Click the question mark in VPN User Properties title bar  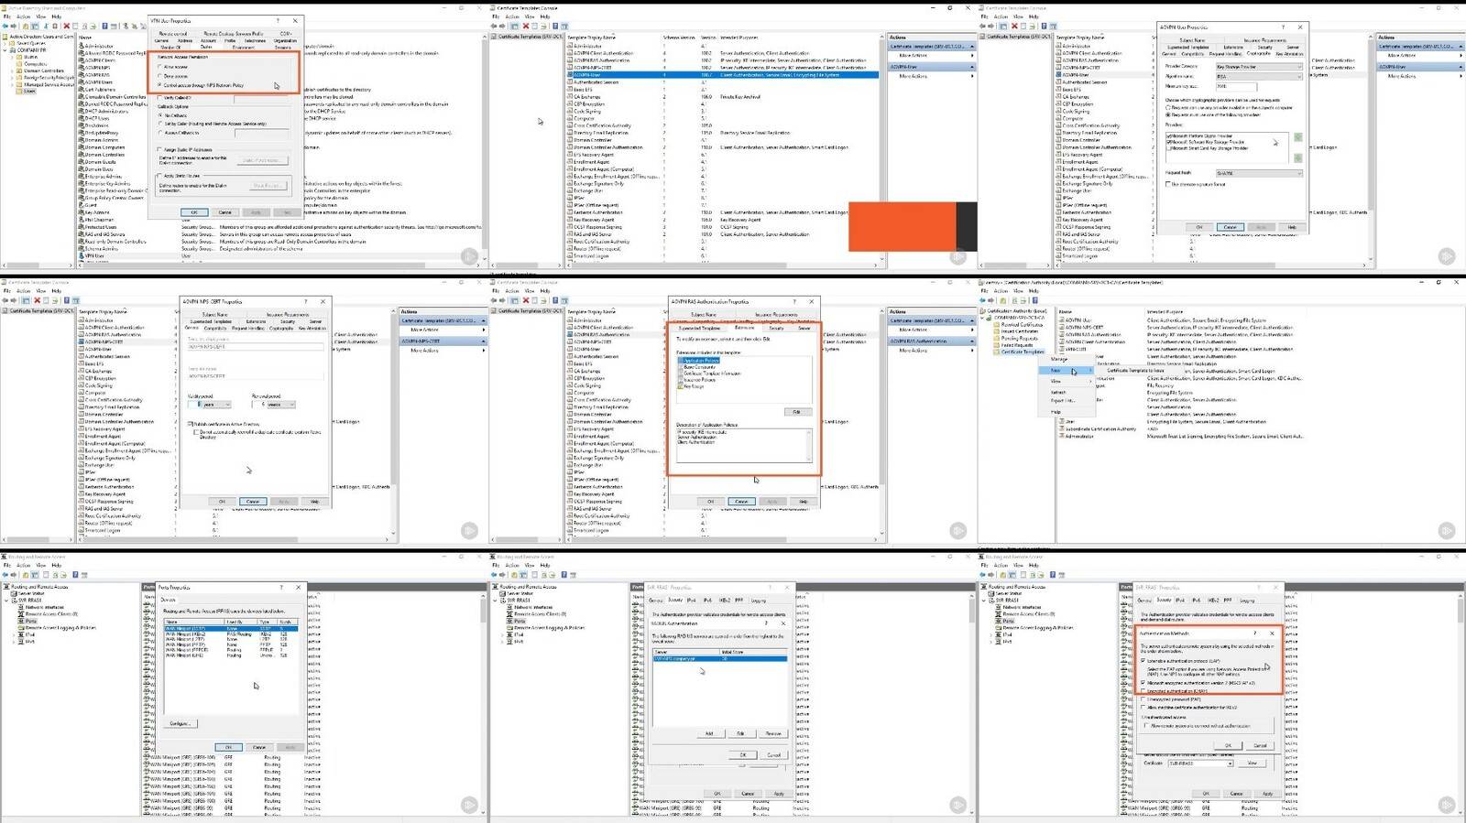tap(279, 20)
